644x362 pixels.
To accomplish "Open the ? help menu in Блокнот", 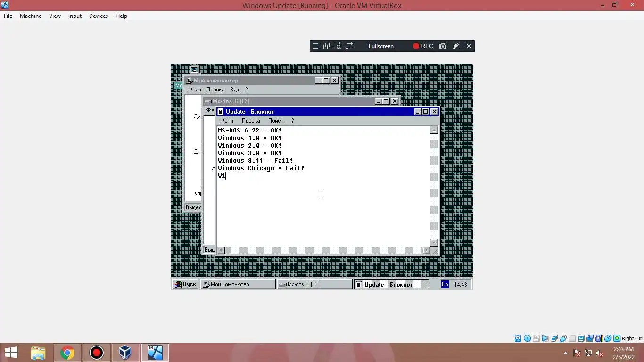I will (292, 121).
